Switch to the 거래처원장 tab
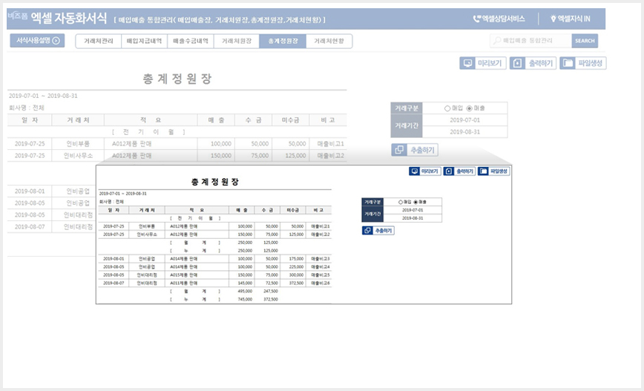The height and width of the screenshot is (391, 644). (x=237, y=41)
